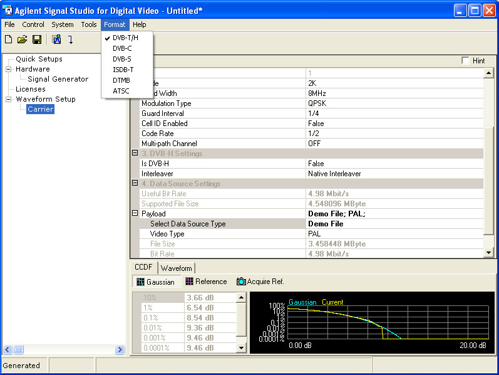499x375 pixels.
Task: Click CCDF table scroll down arrow
Action: tap(241, 348)
